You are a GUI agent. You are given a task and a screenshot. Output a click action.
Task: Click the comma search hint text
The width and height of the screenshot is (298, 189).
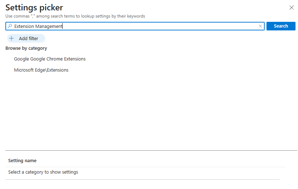point(75,16)
